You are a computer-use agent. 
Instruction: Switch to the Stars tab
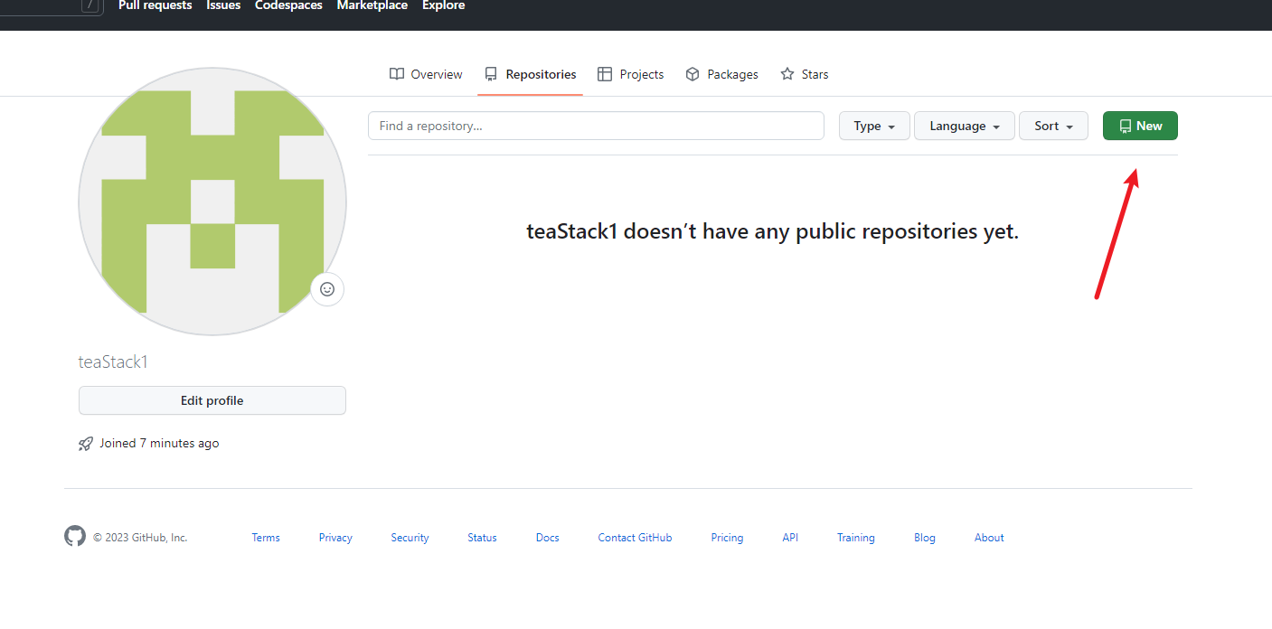(805, 74)
